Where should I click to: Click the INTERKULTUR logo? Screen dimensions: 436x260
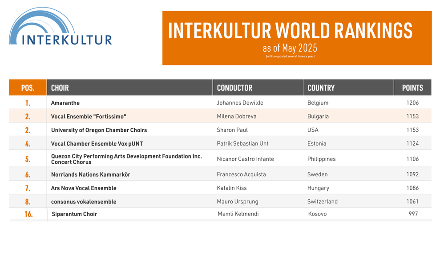[61, 28]
